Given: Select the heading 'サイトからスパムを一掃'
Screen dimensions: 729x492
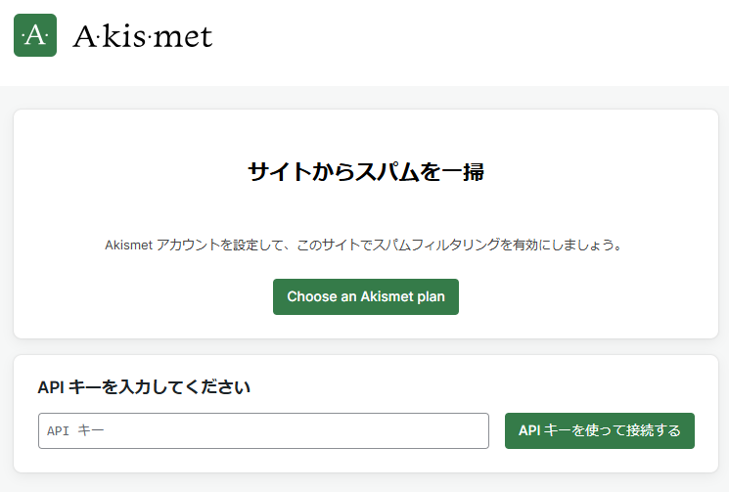Looking at the screenshot, I should tap(366, 172).
